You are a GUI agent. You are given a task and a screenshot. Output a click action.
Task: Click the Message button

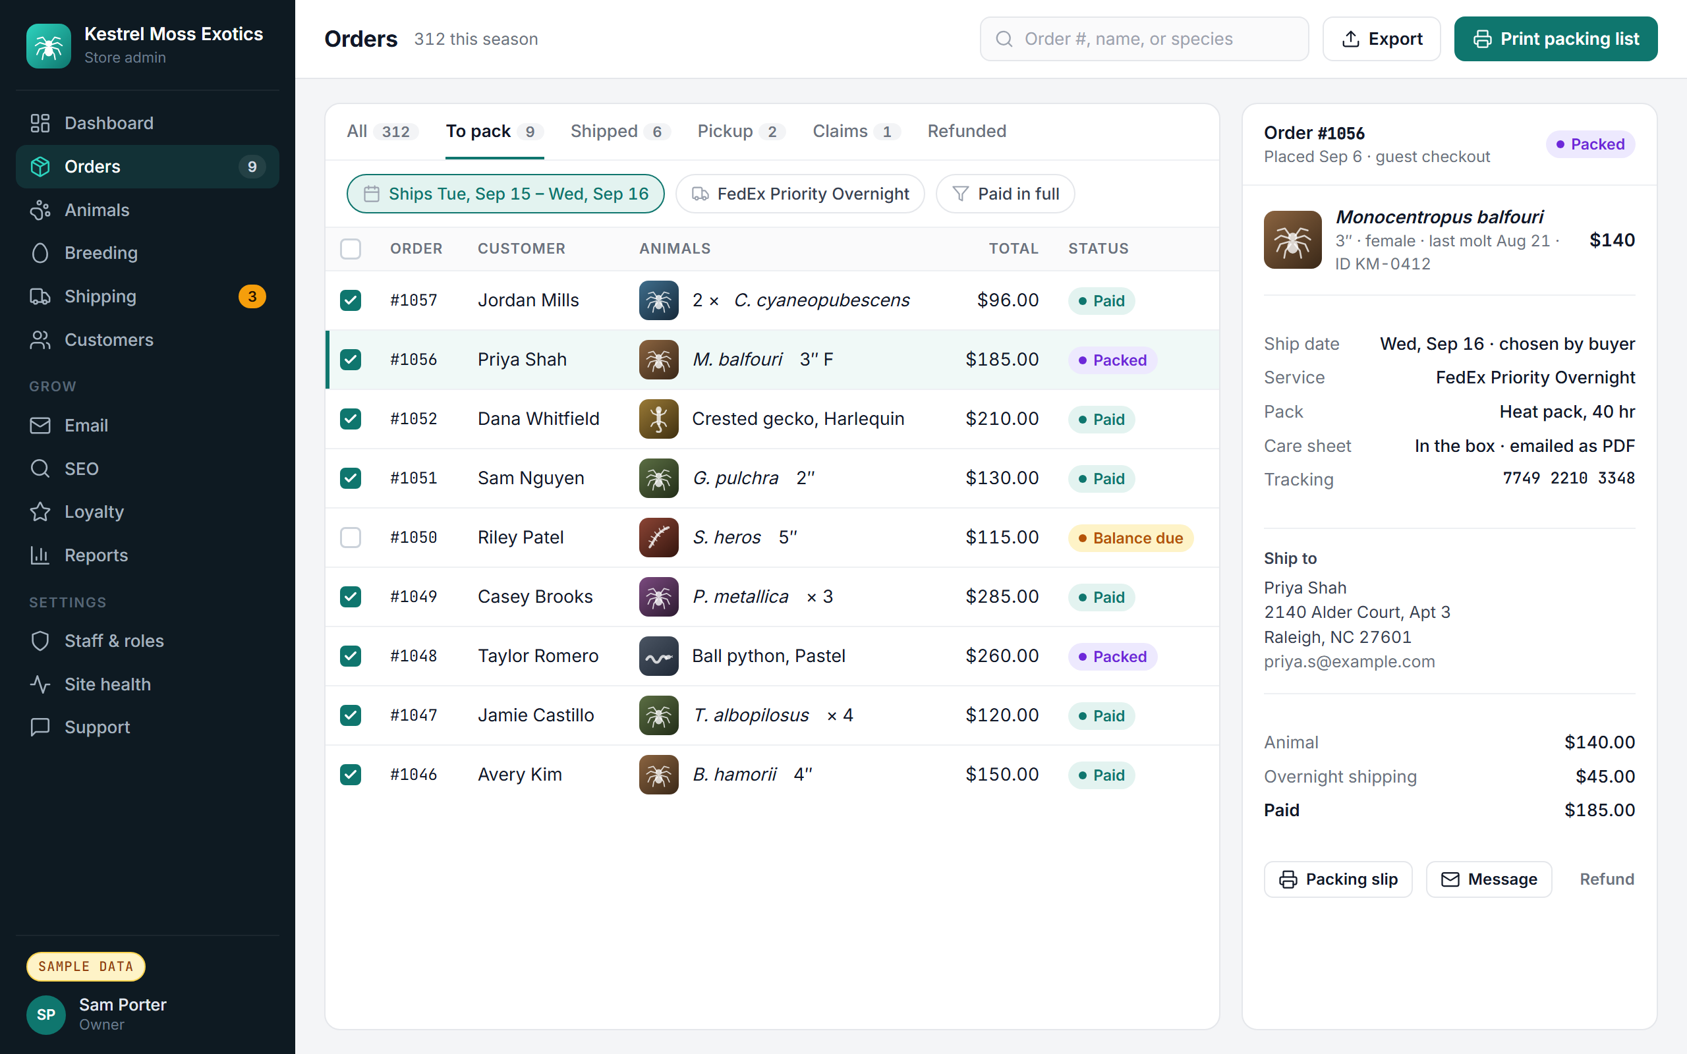point(1489,879)
